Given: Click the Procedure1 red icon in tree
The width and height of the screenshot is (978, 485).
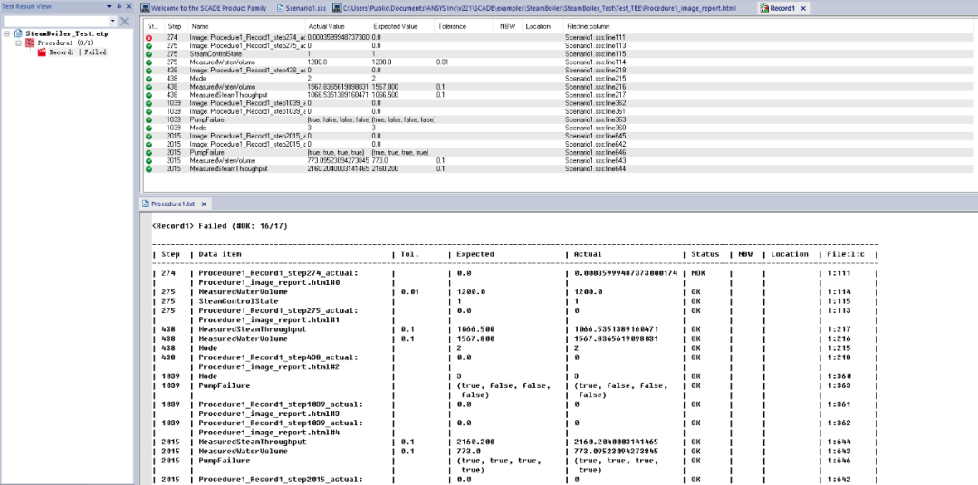Looking at the screenshot, I should (30, 43).
